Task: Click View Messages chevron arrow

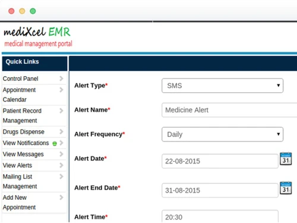Action: coord(61,154)
